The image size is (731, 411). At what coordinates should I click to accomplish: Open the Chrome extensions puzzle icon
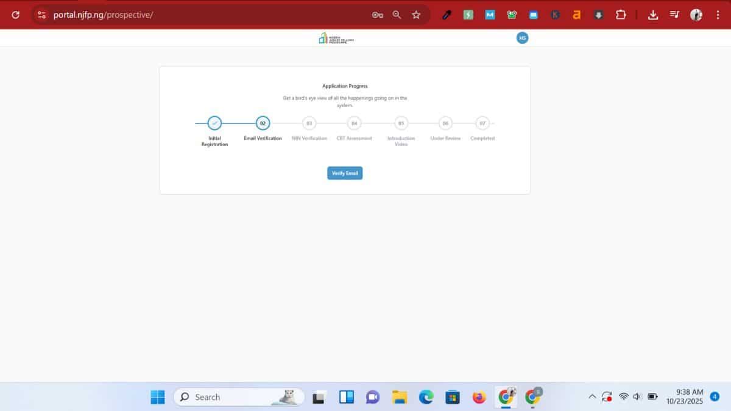click(x=621, y=15)
